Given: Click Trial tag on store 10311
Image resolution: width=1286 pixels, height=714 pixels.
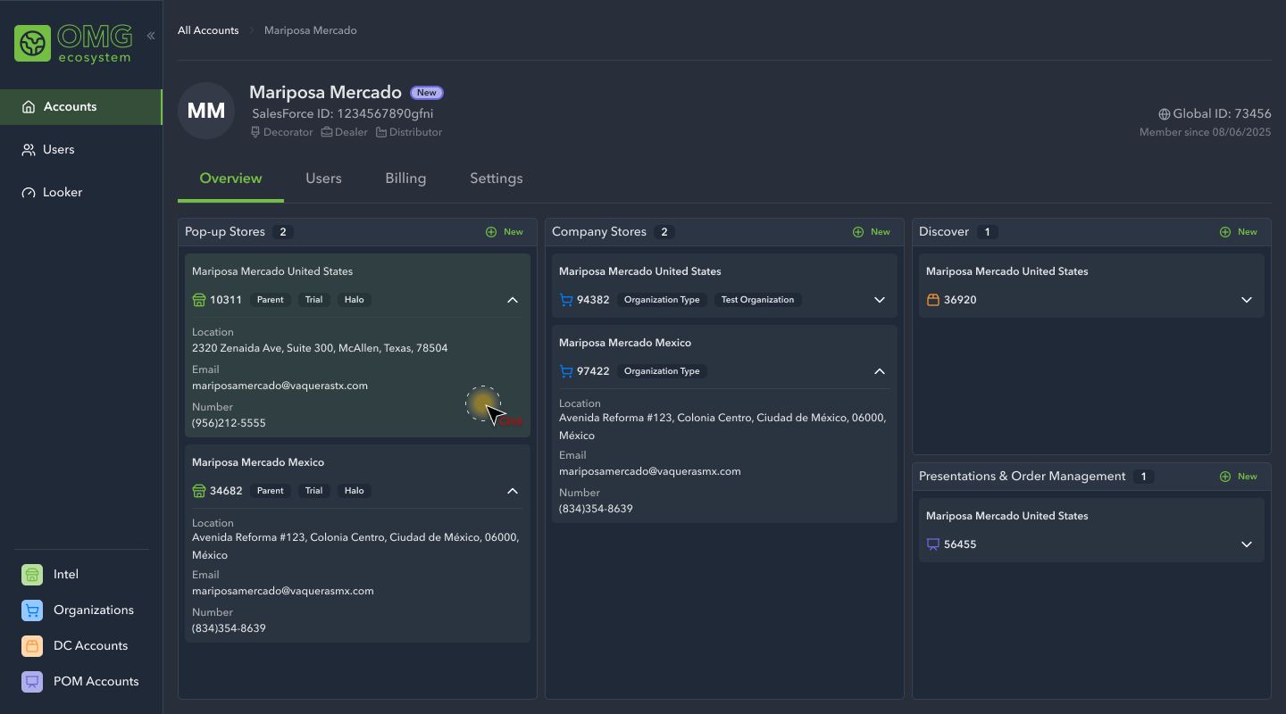Looking at the screenshot, I should pos(313,300).
